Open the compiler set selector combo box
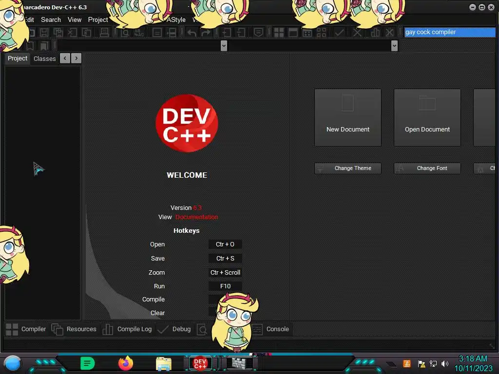The image size is (499, 374). point(449,32)
